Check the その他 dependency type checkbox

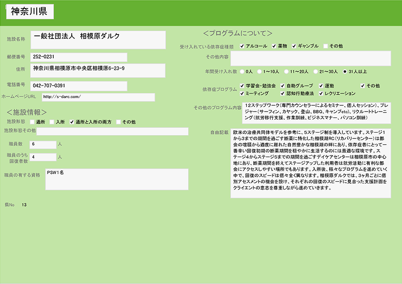(x=326, y=46)
